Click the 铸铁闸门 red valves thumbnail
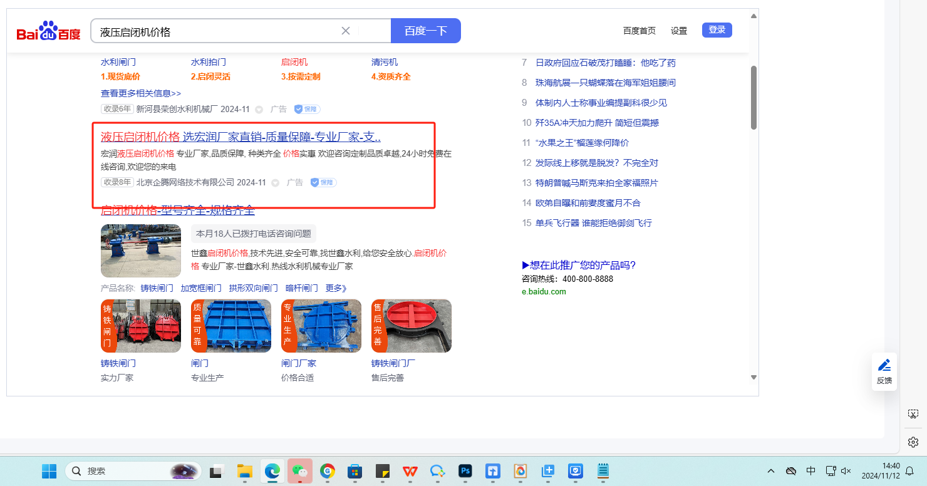The image size is (927, 486). point(141,326)
